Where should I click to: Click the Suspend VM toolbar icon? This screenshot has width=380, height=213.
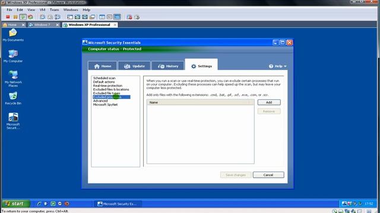15,17
